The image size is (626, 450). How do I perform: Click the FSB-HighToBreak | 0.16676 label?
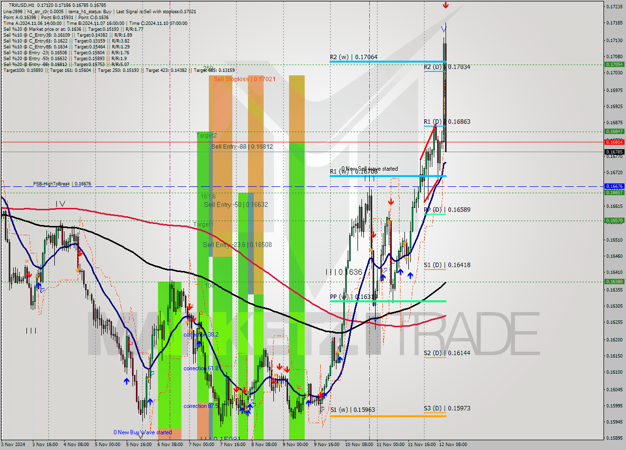click(x=62, y=184)
